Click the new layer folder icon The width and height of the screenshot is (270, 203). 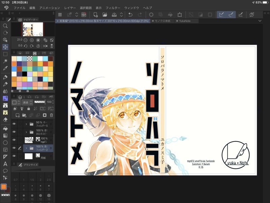24,115
